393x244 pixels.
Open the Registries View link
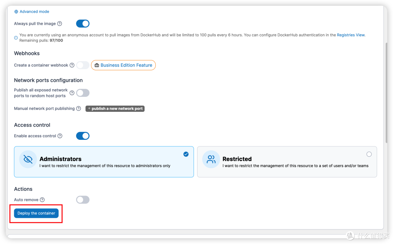(351, 35)
